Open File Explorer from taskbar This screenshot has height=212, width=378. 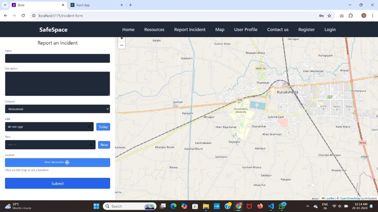(206, 206)
